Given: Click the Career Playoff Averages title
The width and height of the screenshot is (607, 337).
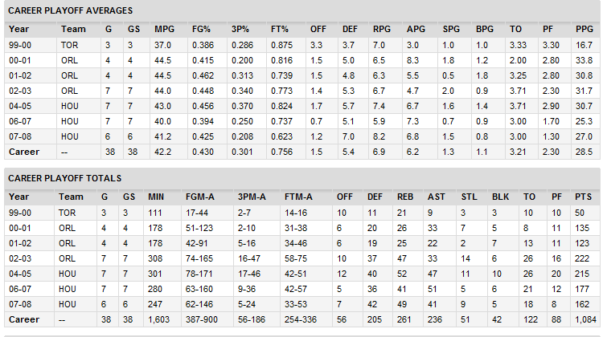Looking at the screenshot, I should 71,10.
